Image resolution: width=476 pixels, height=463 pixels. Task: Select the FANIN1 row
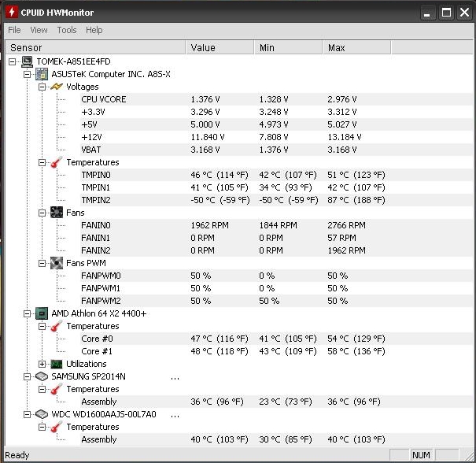[276, 238]
